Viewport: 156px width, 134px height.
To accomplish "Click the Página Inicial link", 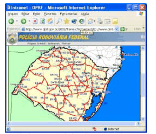I will pyautogui.click(x=36, y=43).
